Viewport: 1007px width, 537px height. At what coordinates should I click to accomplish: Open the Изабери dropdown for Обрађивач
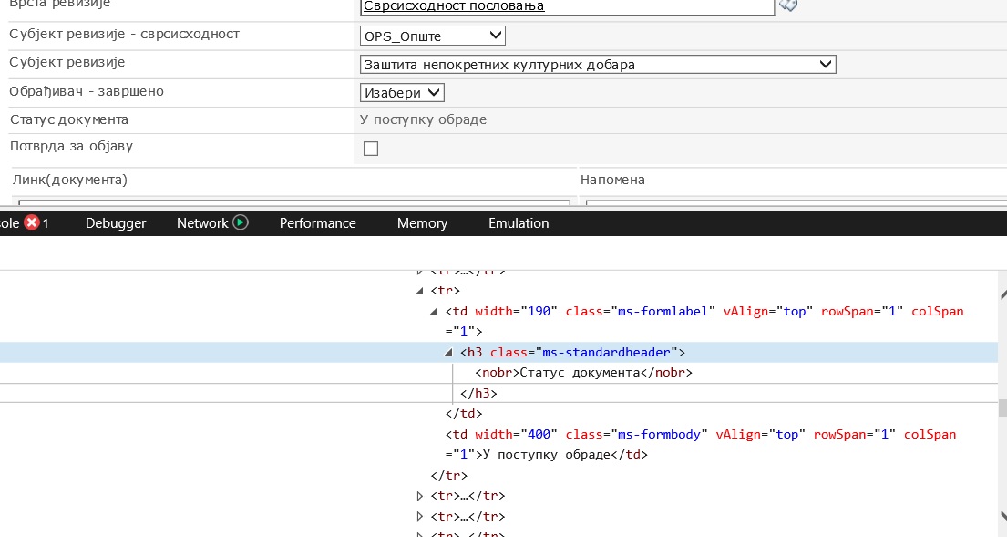[401, 92]
